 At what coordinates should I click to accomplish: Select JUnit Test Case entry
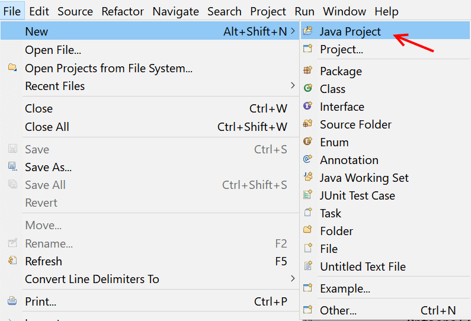click(385, 195)
